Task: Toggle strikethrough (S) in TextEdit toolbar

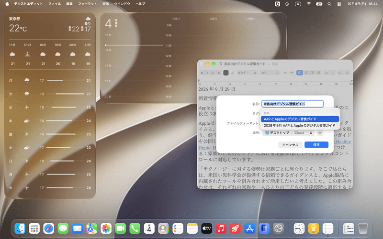Action: [219, 73]
